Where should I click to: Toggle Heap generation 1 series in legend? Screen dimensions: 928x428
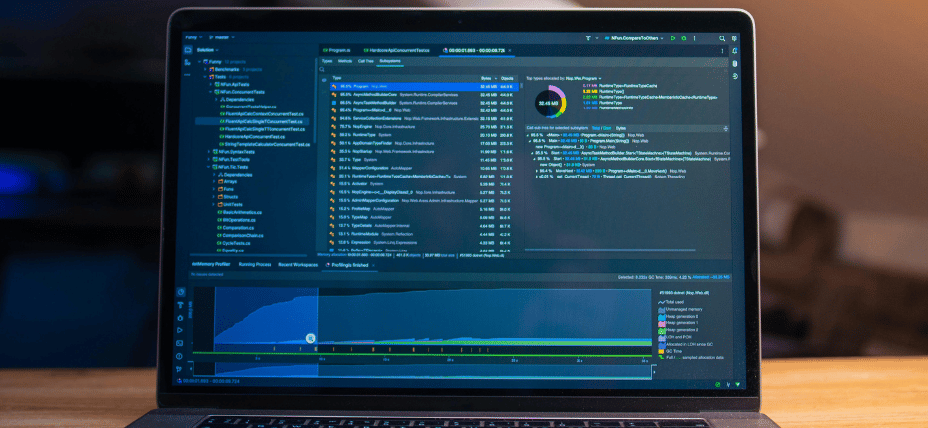tap(680, 323)
